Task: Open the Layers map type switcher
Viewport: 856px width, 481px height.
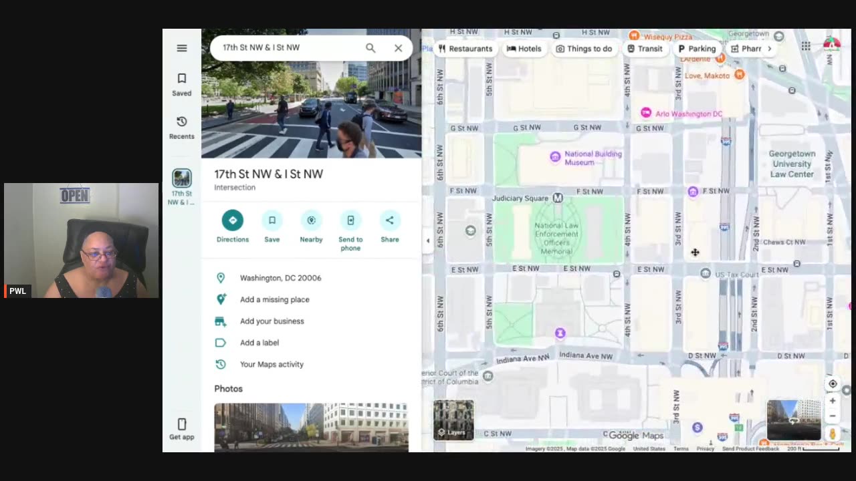Action: point(453,420)
